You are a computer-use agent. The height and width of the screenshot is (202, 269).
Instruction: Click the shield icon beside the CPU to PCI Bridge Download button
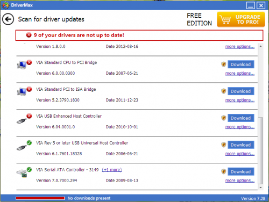[x=223, y=64]
